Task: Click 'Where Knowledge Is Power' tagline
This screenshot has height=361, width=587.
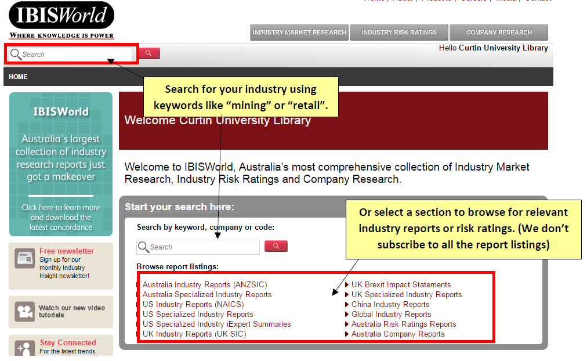Action: [61, 35]
